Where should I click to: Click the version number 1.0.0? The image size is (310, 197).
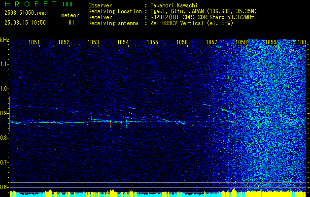tap(67, 4)
